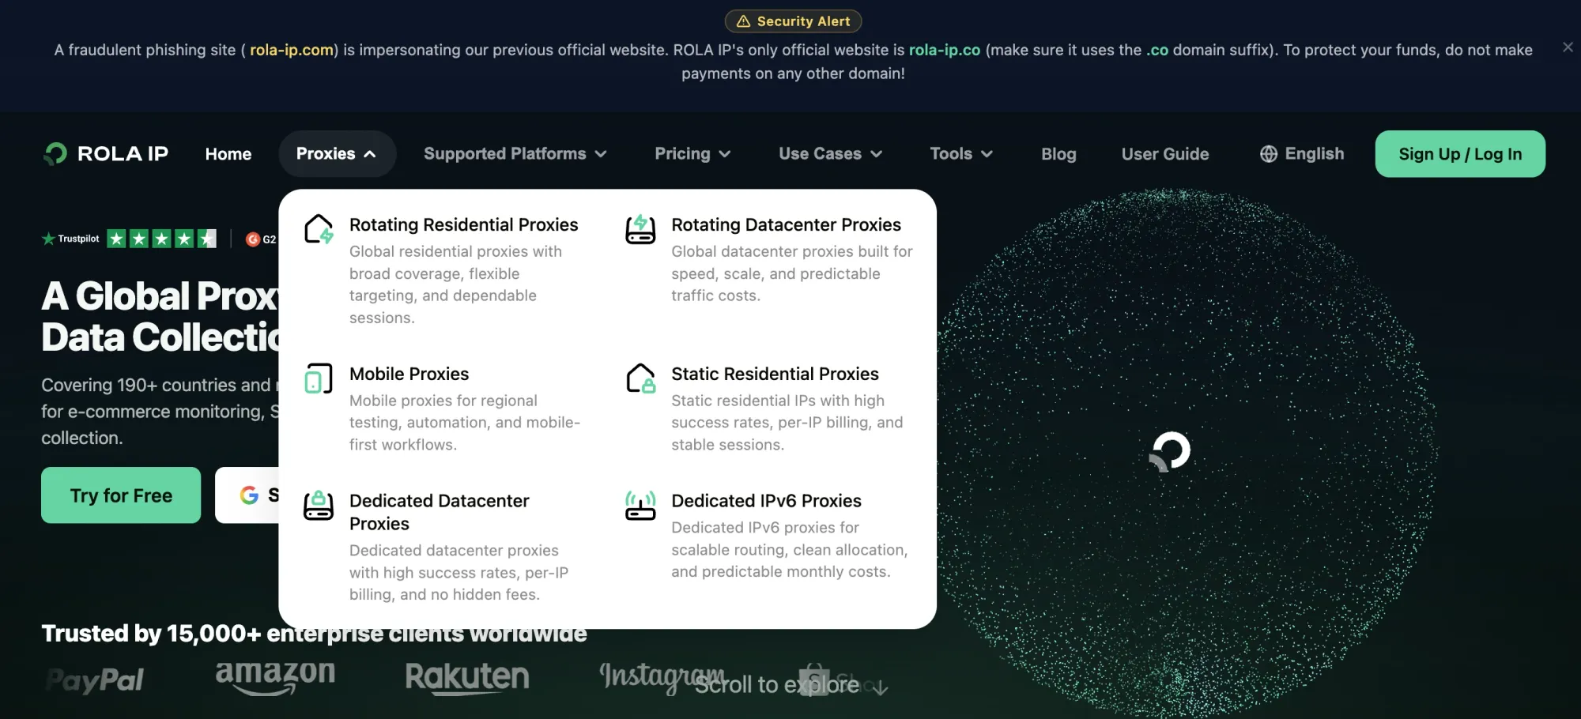
Task: Click the Sign Up / Log In button
Action: click(1460, 154)
